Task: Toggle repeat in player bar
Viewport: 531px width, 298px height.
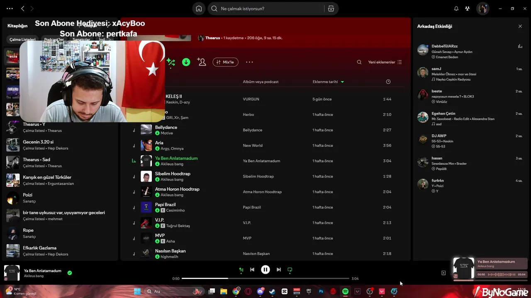Action: 290,270
